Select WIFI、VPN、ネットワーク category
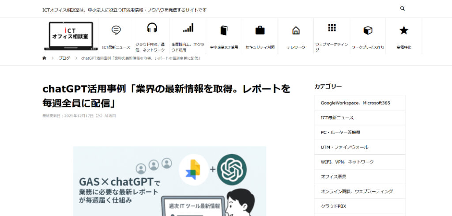 (347, 162)
